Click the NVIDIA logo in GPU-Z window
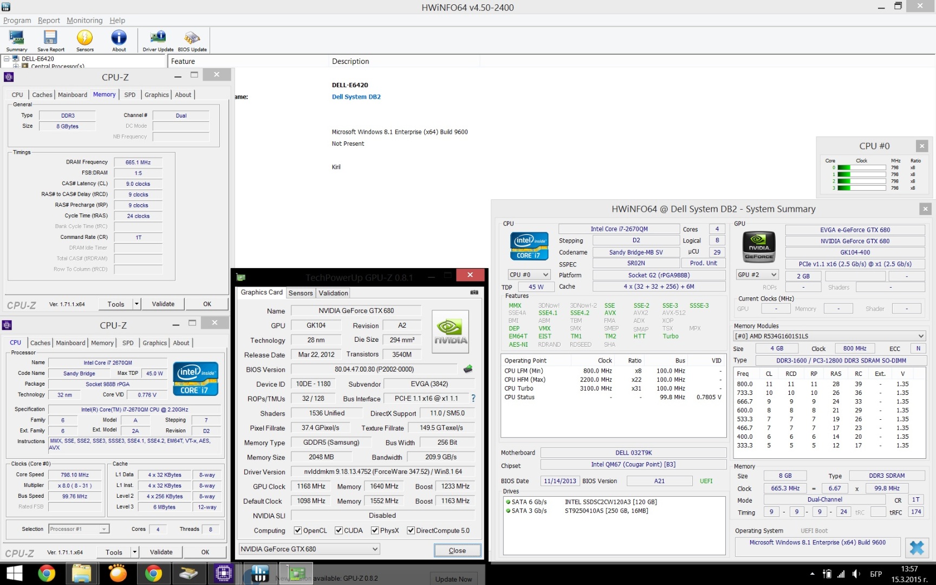Screen dimensions: 936x585 pos(450,331)
